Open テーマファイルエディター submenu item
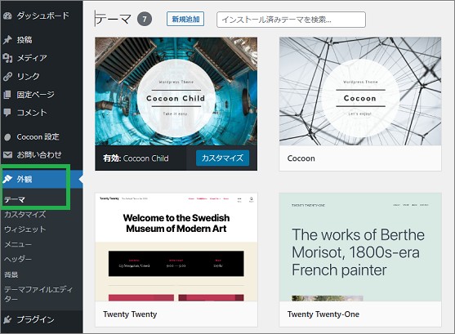 (x=38, y=294)
